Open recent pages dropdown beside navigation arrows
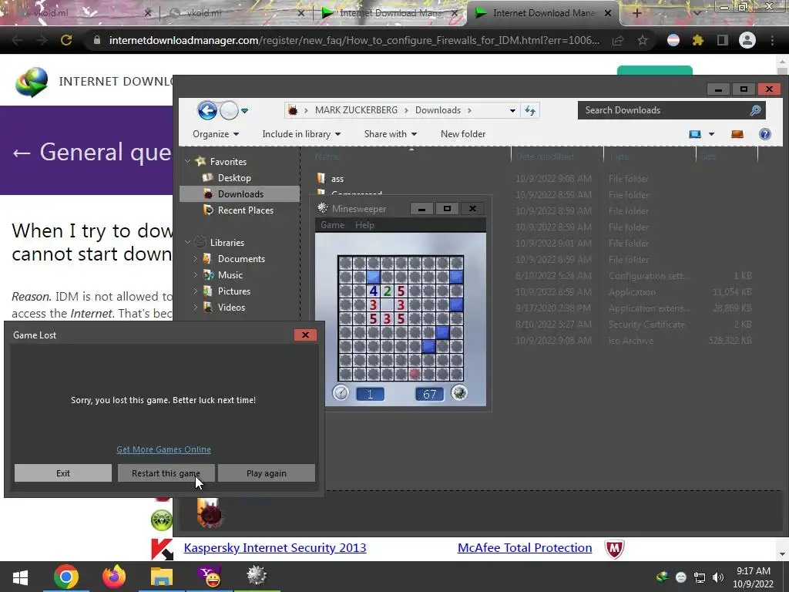789x592 pixels. 244,111
